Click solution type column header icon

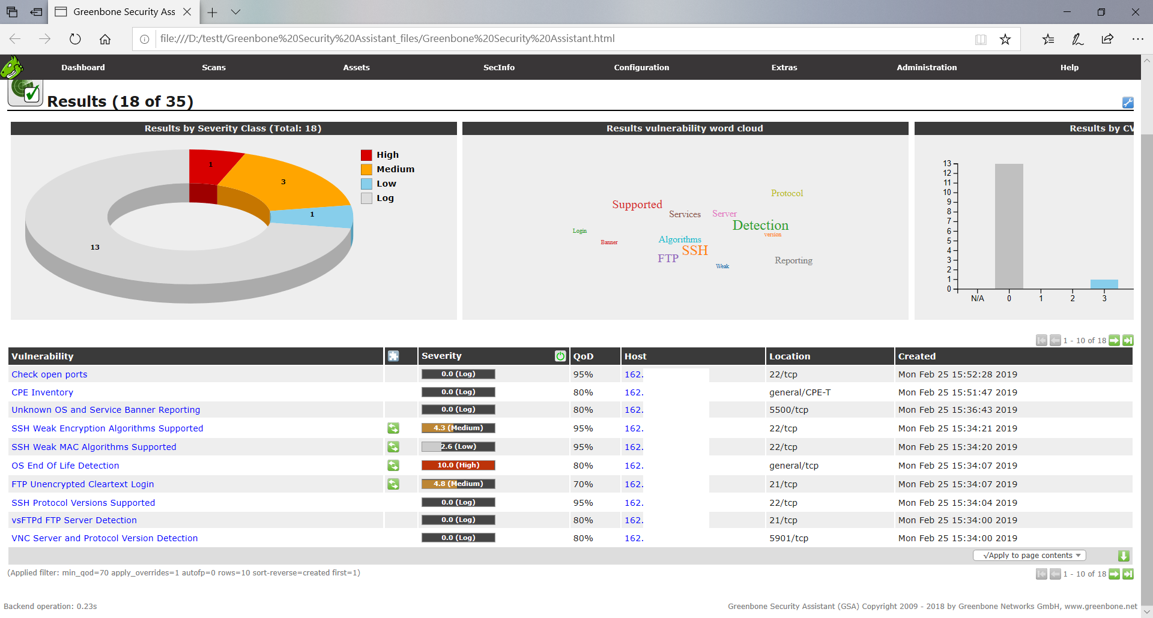pyautogui.click(x=393, y=356)
